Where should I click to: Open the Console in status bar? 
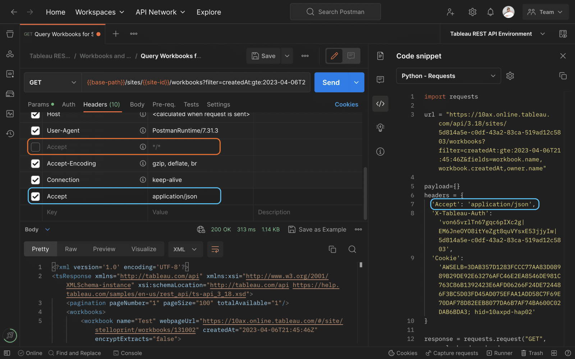coord(128,353)
